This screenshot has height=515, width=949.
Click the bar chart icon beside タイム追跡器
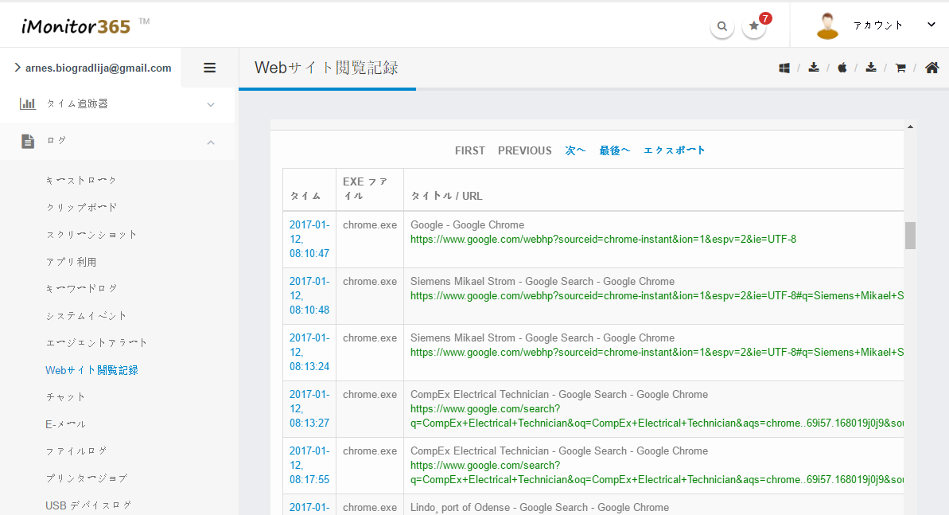(x=27, y=103)
